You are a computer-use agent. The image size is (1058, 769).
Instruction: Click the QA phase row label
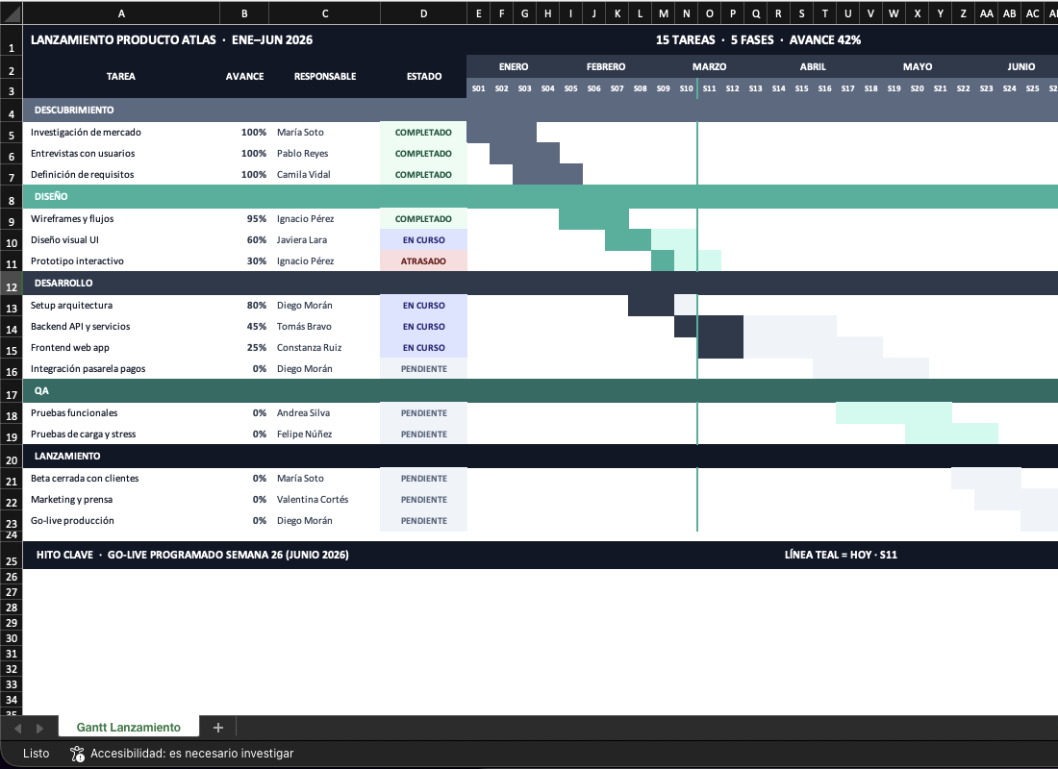[x=41, y=390]
